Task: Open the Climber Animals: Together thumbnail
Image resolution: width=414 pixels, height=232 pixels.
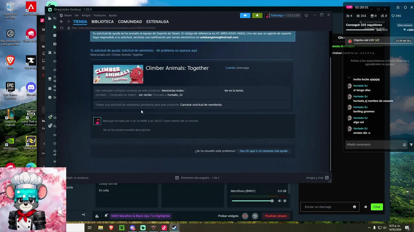Action: 118,74
